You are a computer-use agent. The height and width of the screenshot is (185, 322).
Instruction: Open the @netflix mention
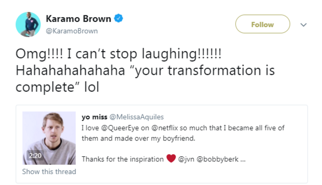click(164, 128)
